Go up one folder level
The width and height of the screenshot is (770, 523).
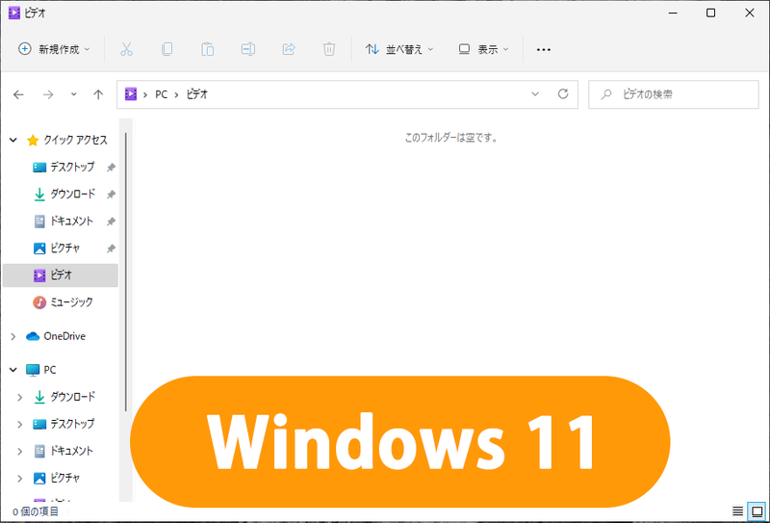click(x=98, y=94)
